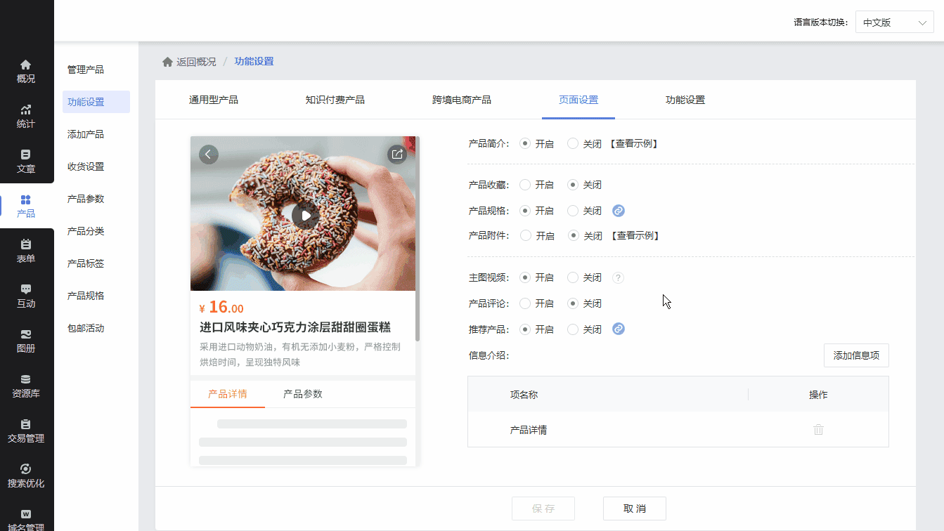Turn off 产品简介 with 关闭 radio

click(573, 143)
